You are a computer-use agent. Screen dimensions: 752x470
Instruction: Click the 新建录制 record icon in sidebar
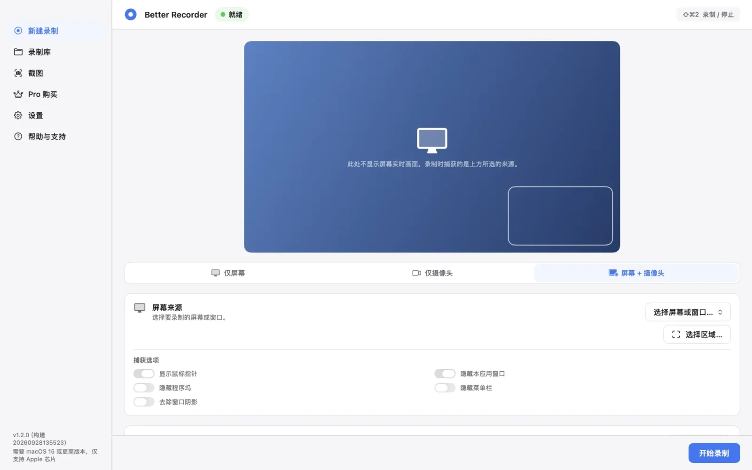tap(18, 31)
